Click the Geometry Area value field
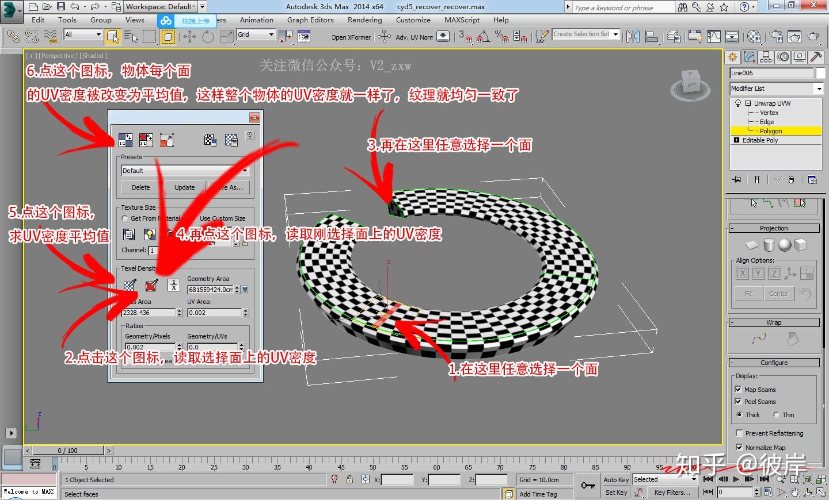Image resolution: width=829 pixels, height=500 pixels. coord(211,290)
